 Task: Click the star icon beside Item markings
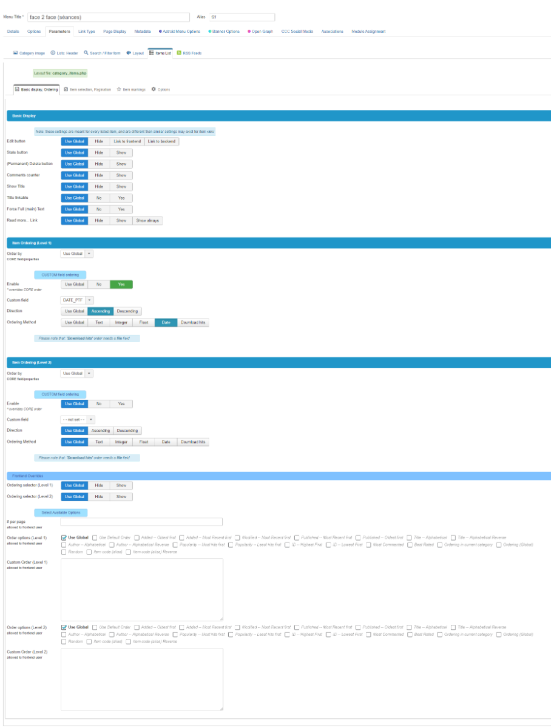pyautogui.click(x=119, y=89)
